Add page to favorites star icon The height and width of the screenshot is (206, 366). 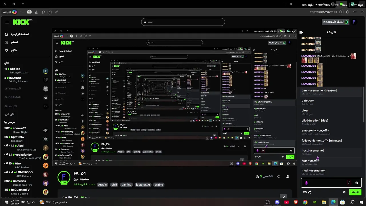(51, 12)
